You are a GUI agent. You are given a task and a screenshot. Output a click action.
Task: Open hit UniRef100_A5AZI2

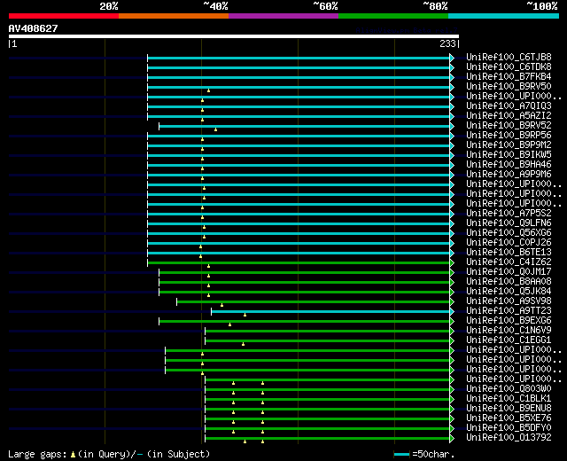[509, 116]
